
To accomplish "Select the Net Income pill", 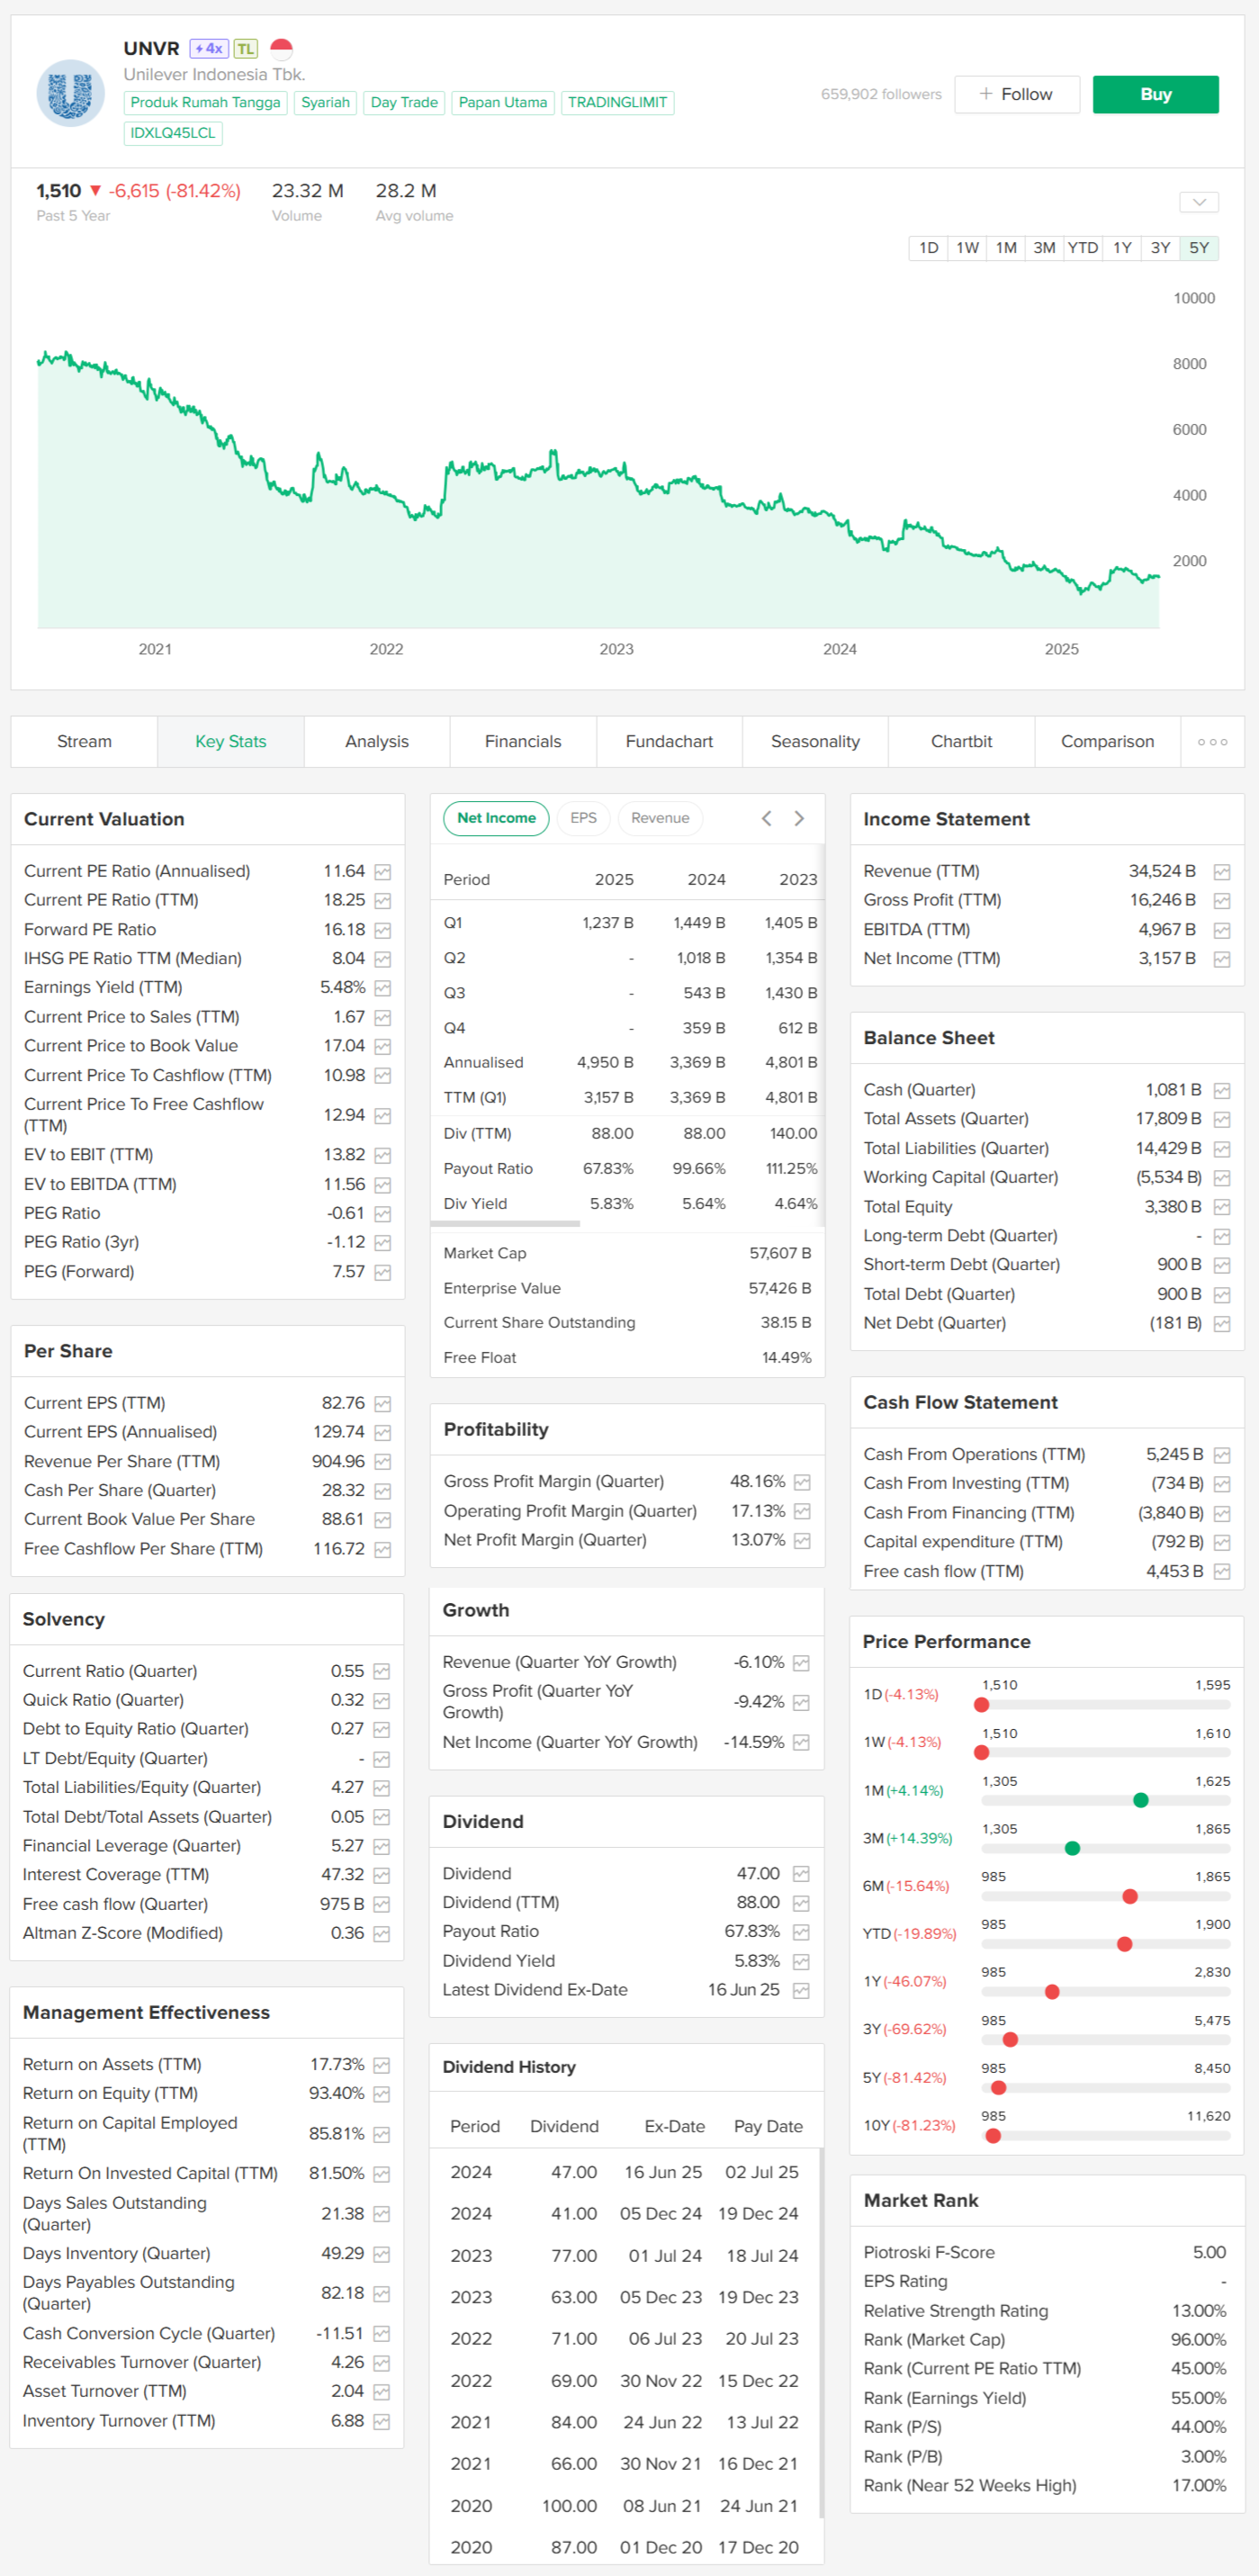I will (x=496, y=818).
